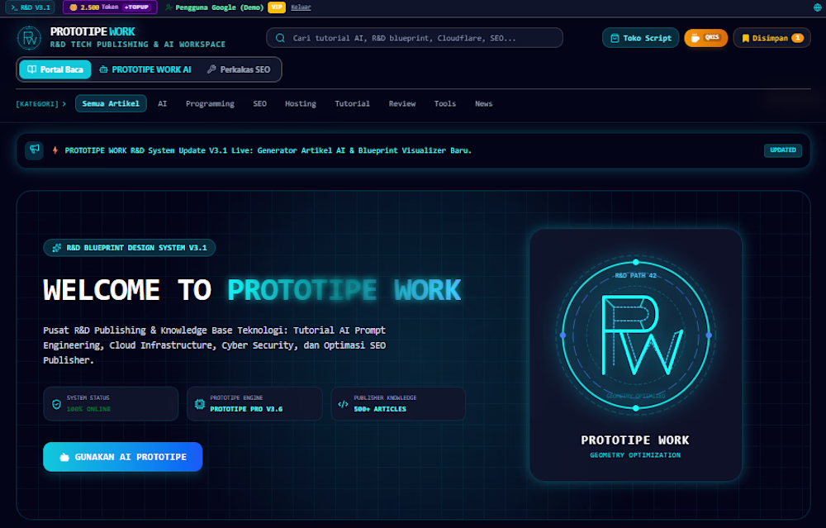Select the Programming category filter
Screen dimensions: 826x528
pos(210,104)
